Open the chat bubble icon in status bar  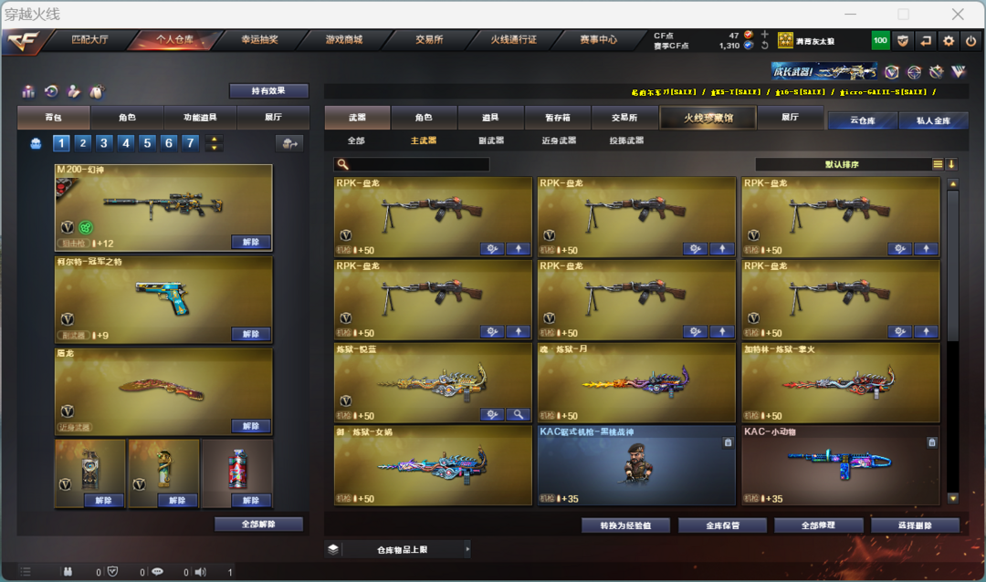[157, 572]
